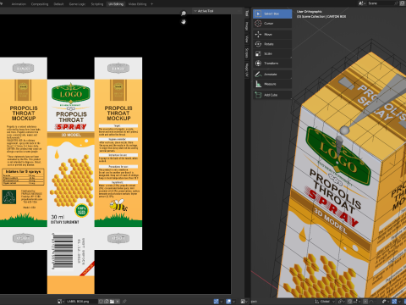Switch to the Default workspace tab
The image size is (406, 305).
pyautogui.click(x=58, y=4)
